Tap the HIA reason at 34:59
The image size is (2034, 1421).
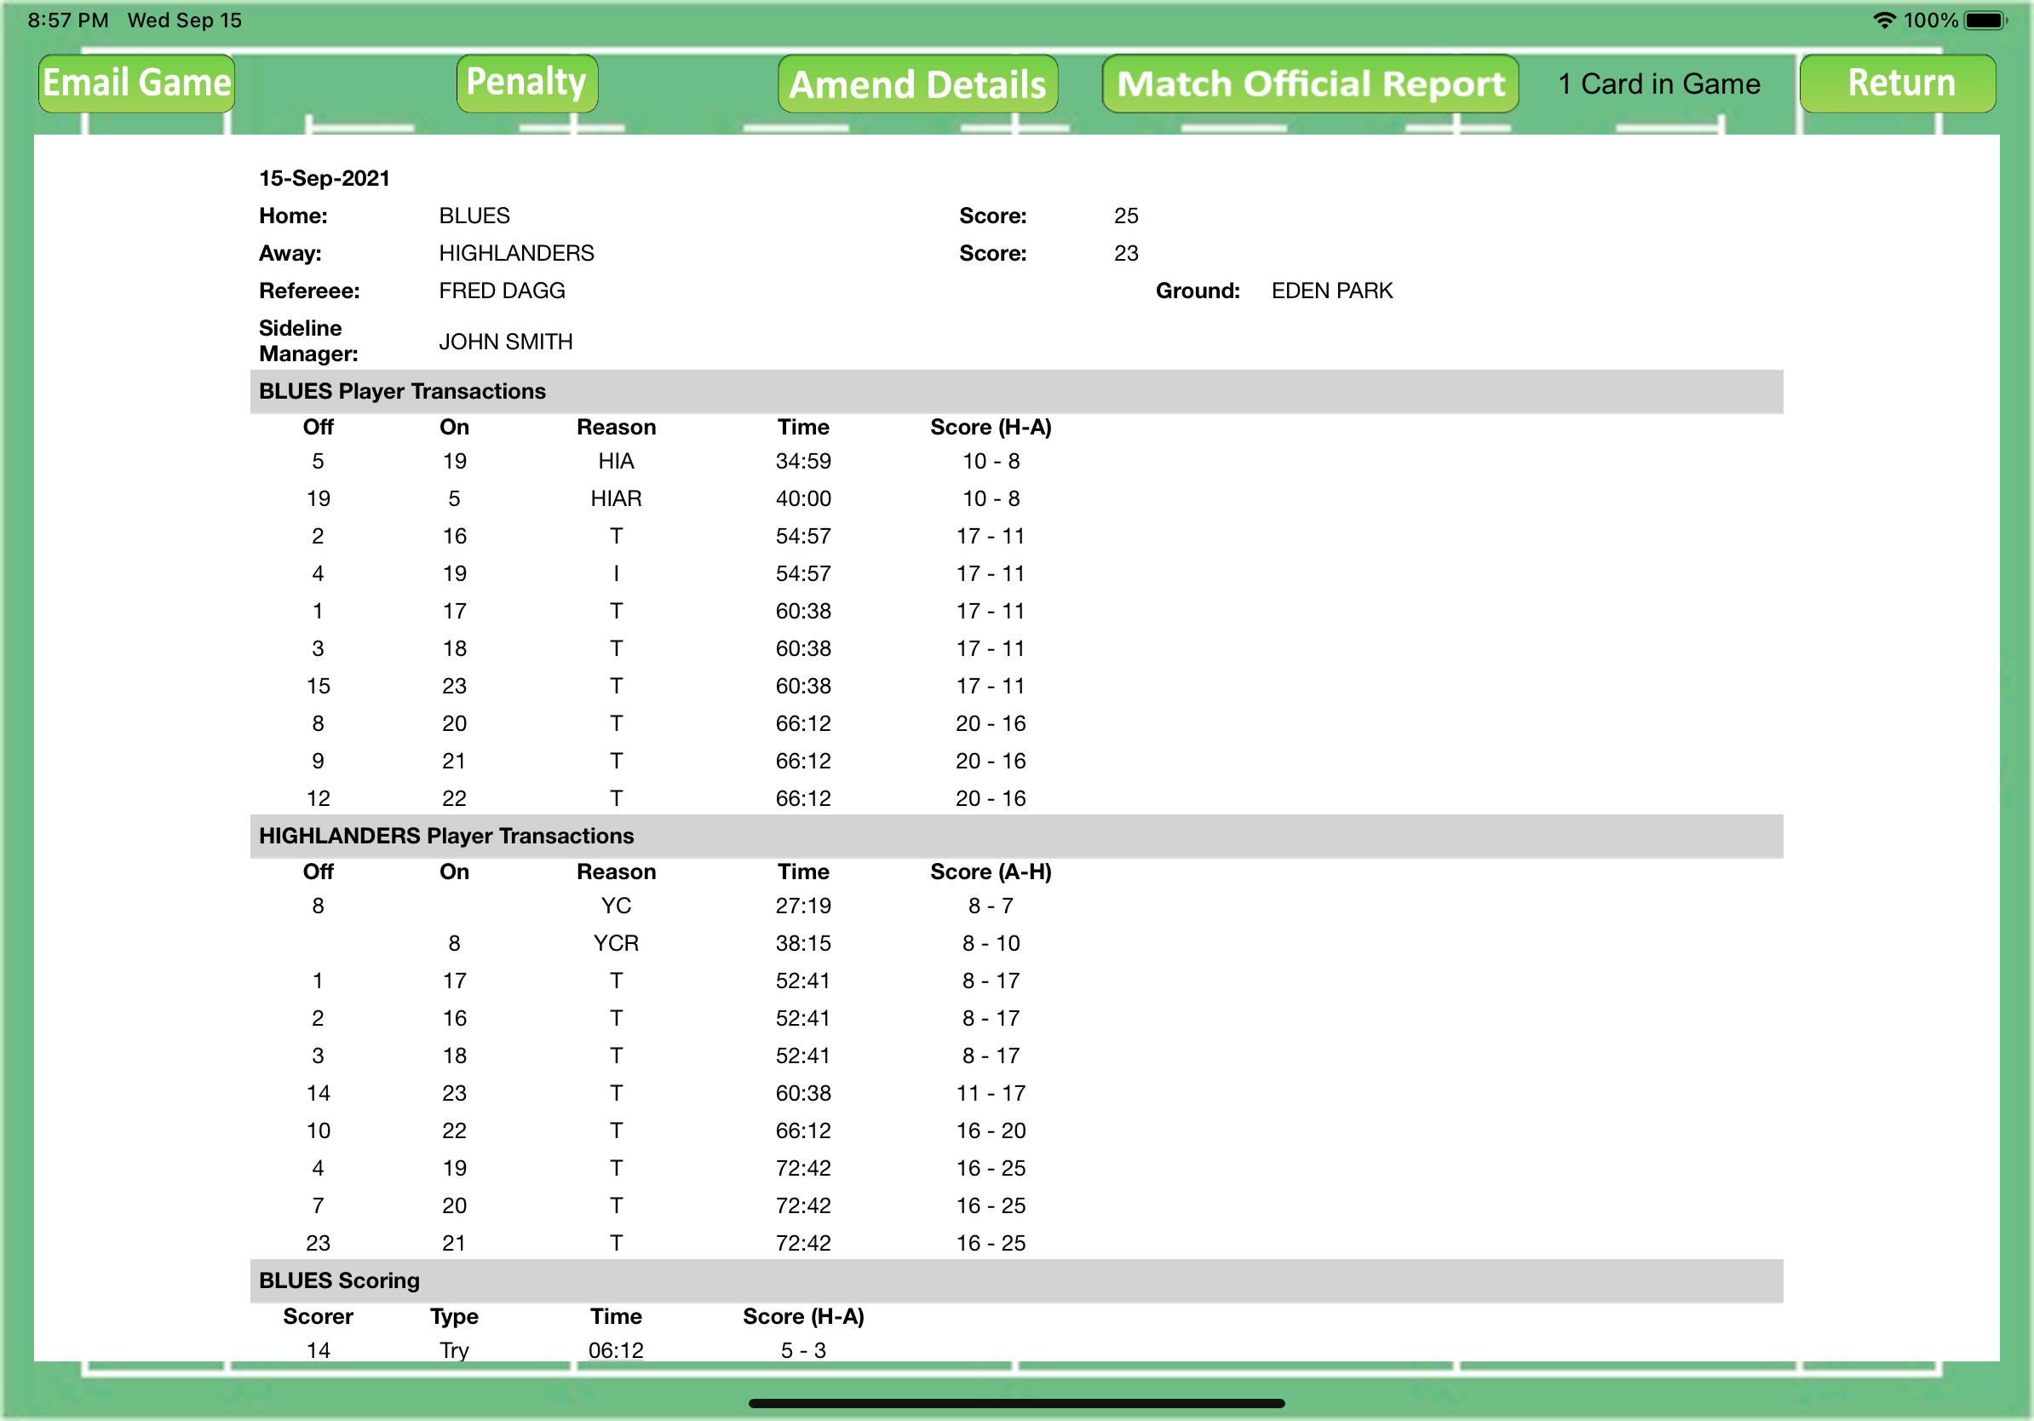point(616,462)
